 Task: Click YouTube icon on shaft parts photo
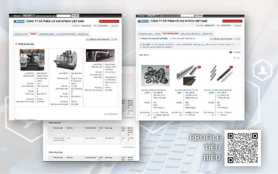point(231,67)
